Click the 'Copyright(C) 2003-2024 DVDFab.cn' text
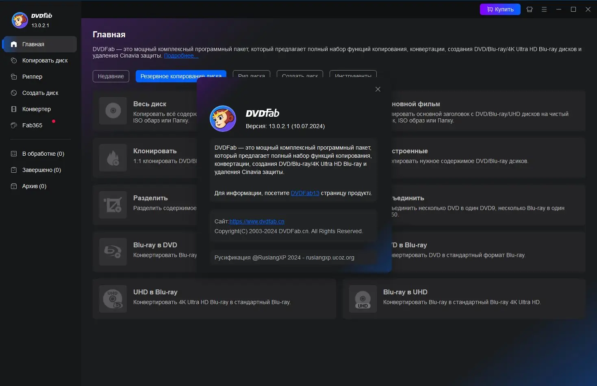 point(289,231)
